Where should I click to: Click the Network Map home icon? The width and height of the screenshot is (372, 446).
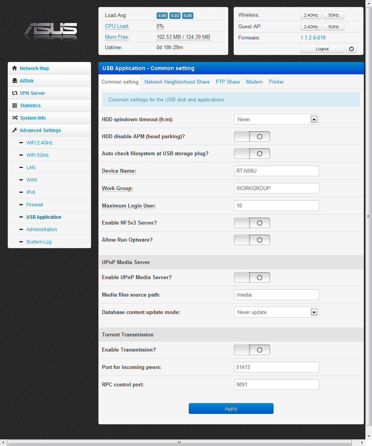coord(15,69)
